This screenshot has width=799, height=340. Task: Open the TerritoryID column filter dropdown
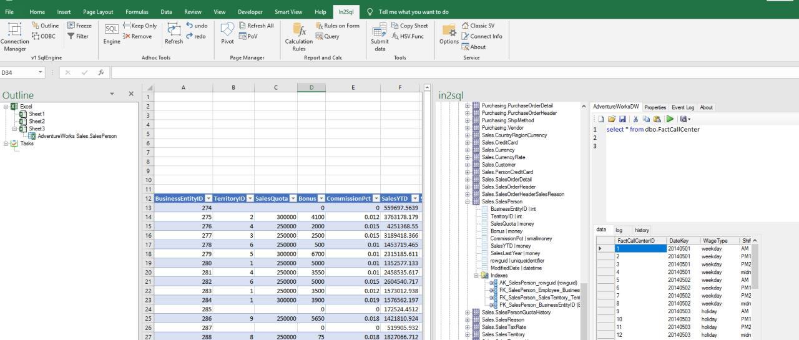250,198
